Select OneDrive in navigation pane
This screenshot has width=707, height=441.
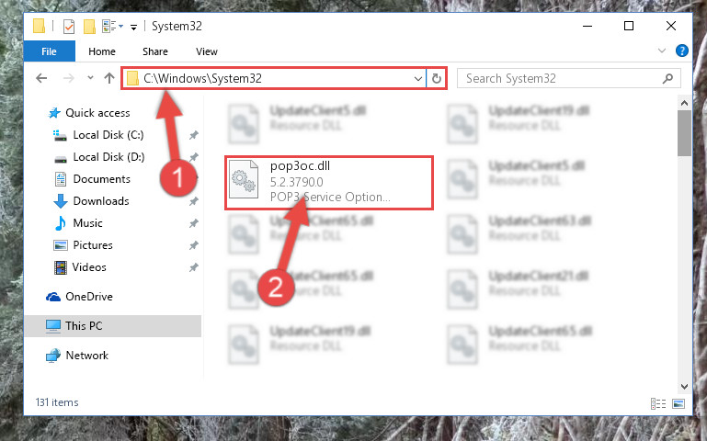coord(89,297)
